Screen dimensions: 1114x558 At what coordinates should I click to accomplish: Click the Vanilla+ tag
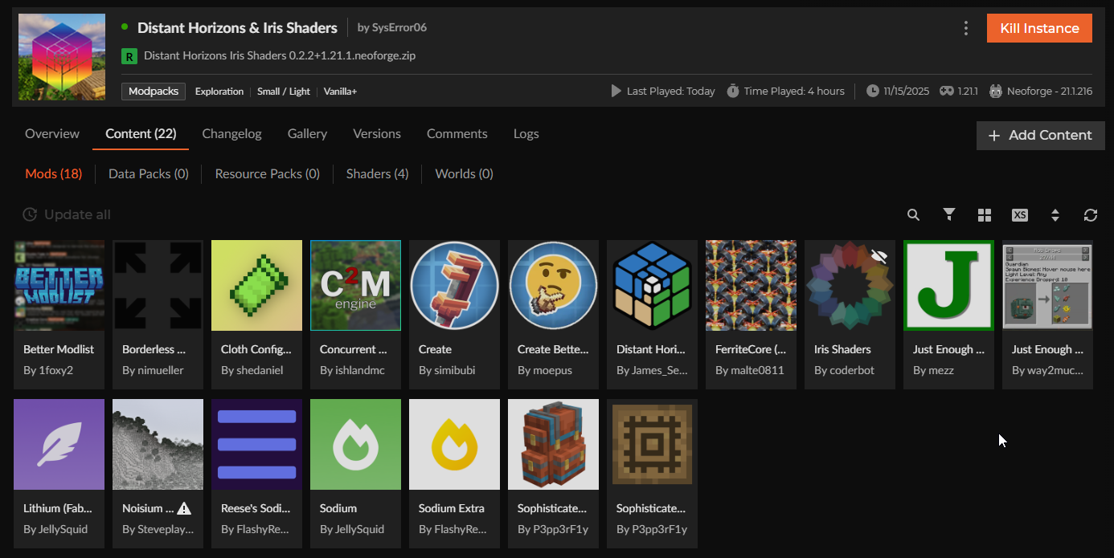[x=340, y=92]
